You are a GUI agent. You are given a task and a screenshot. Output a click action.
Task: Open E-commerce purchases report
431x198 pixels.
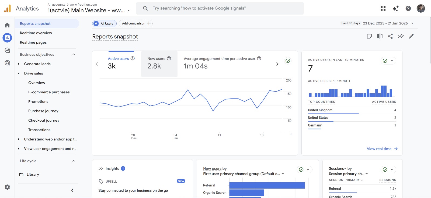pyautogui.click(x=49, y=92)
